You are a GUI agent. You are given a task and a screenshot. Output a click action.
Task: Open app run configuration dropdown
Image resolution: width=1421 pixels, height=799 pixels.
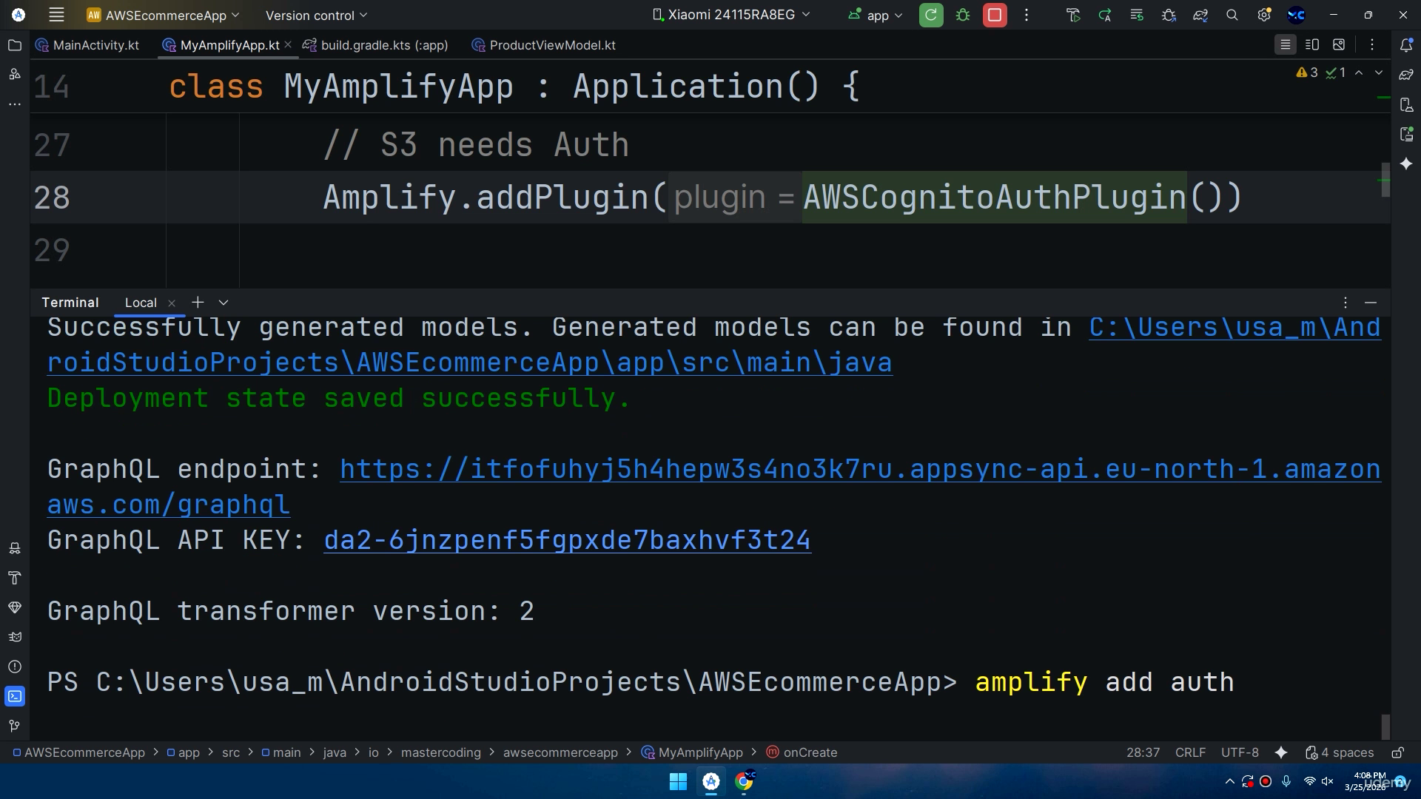click(876, 15)
